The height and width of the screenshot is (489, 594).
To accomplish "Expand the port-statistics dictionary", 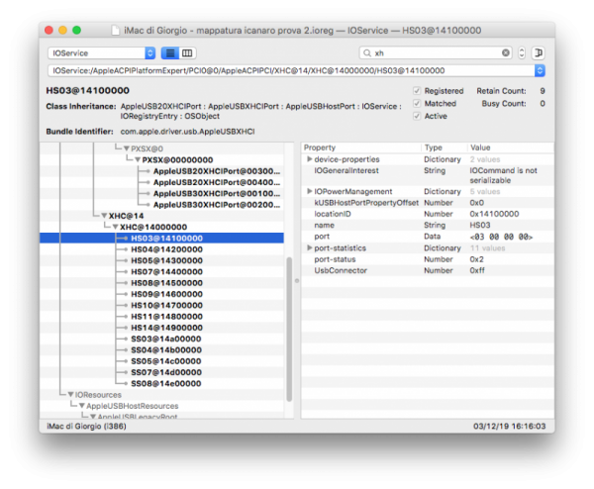I will (x=310, y=247).
